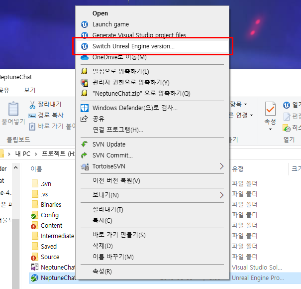The height and width of the screenshot is (289, 301).
Task: Compress to "NeptuneChat.zip" entry
Action: (x=141, y=94)
